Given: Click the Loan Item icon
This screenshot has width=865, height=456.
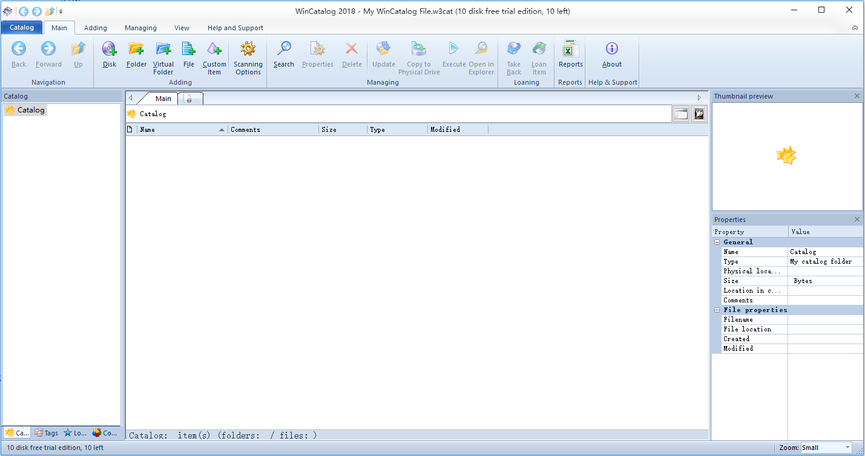Looking at the screenshot, I should coord(539,49).
